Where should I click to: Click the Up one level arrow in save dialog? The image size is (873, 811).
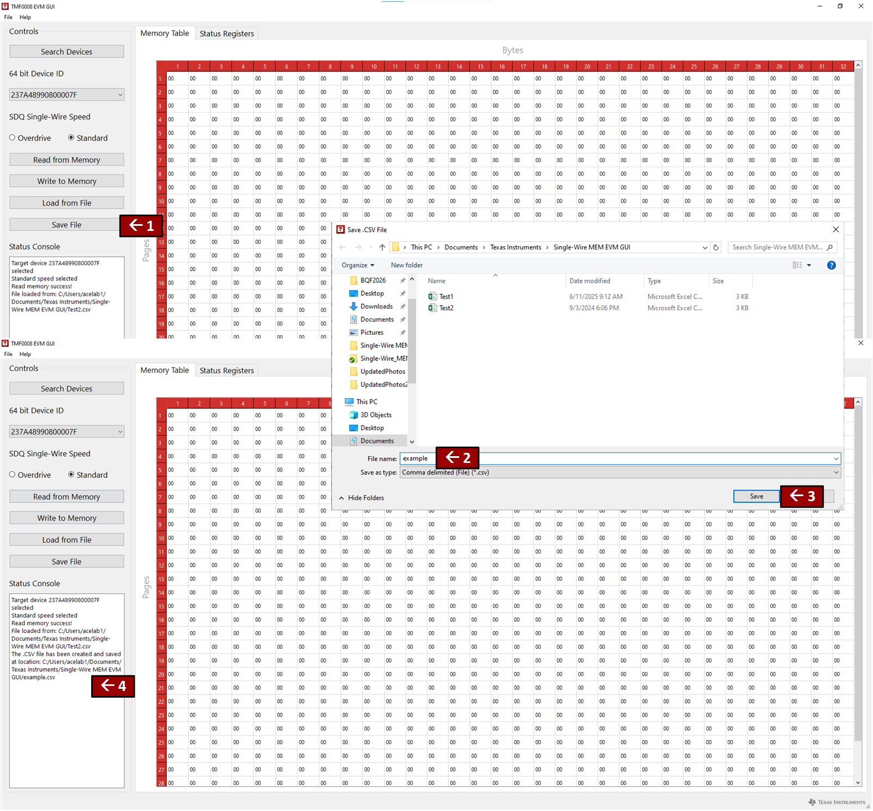382,247
